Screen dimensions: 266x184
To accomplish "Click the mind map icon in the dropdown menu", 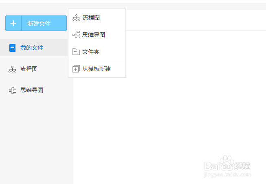I will (x=76, y=35).
